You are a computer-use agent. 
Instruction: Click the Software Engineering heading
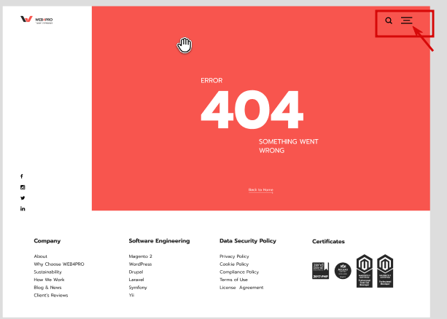[x=159, y=241]
